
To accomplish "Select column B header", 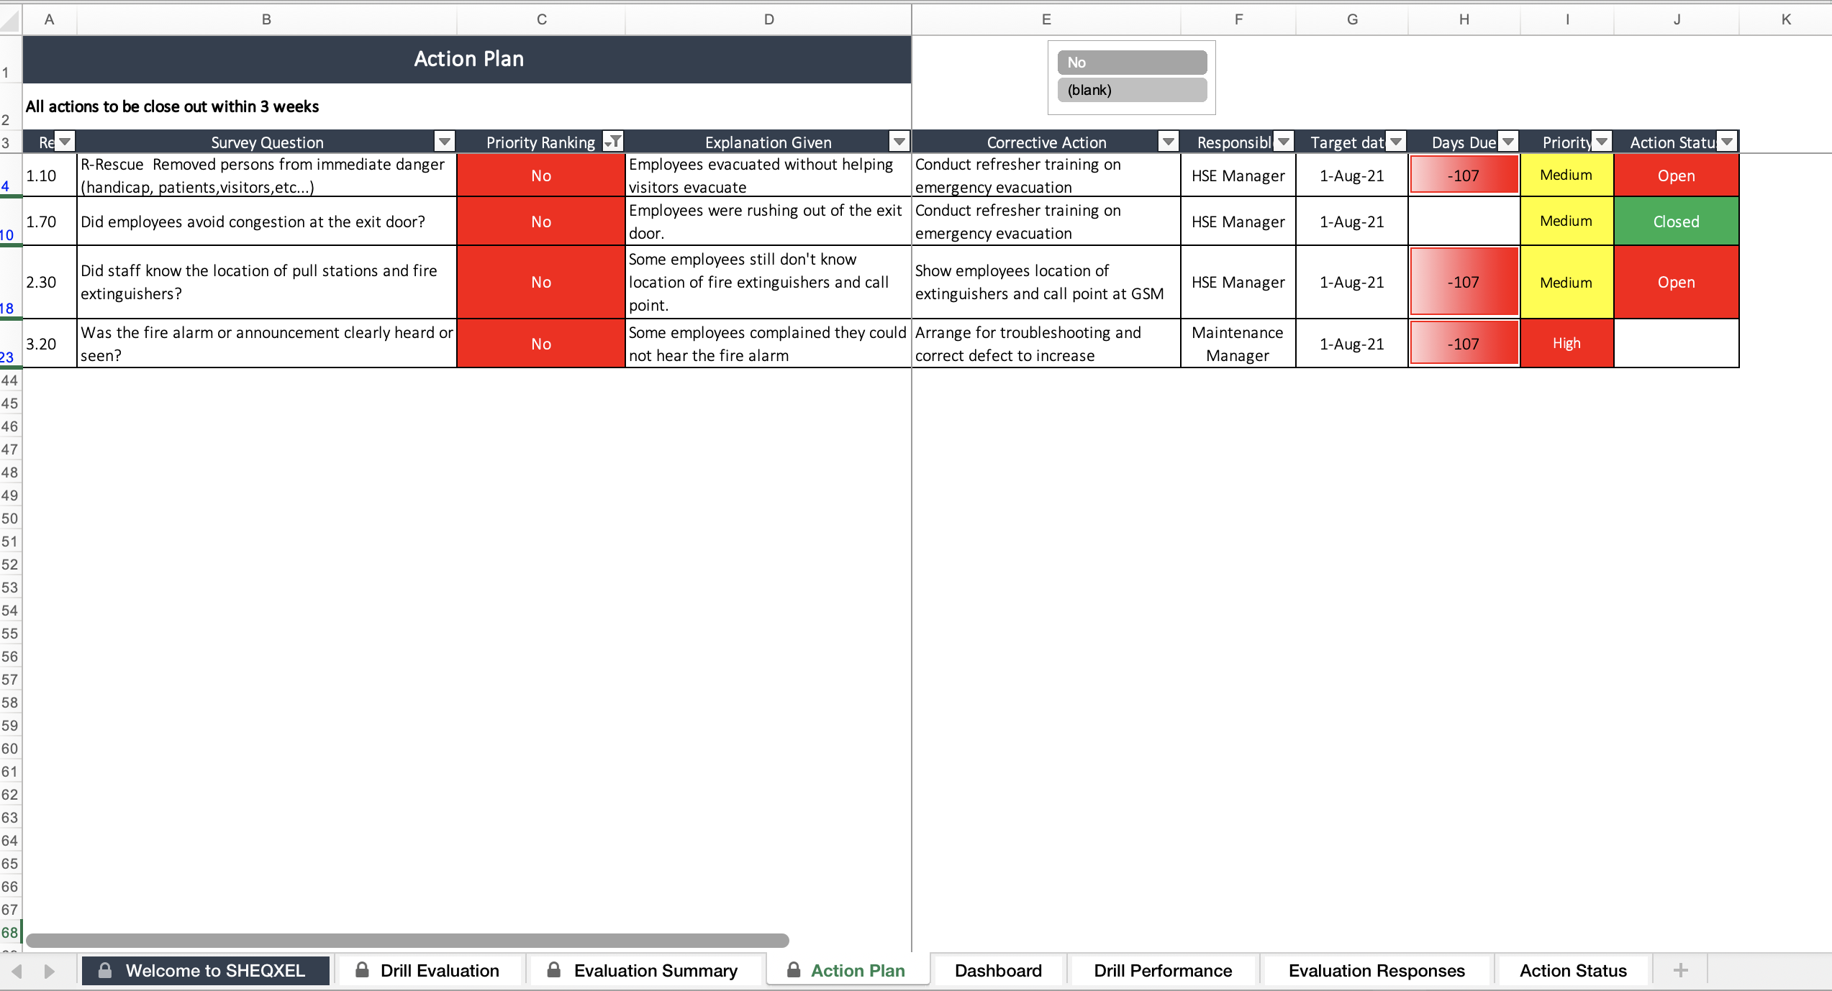I will 266,19.
